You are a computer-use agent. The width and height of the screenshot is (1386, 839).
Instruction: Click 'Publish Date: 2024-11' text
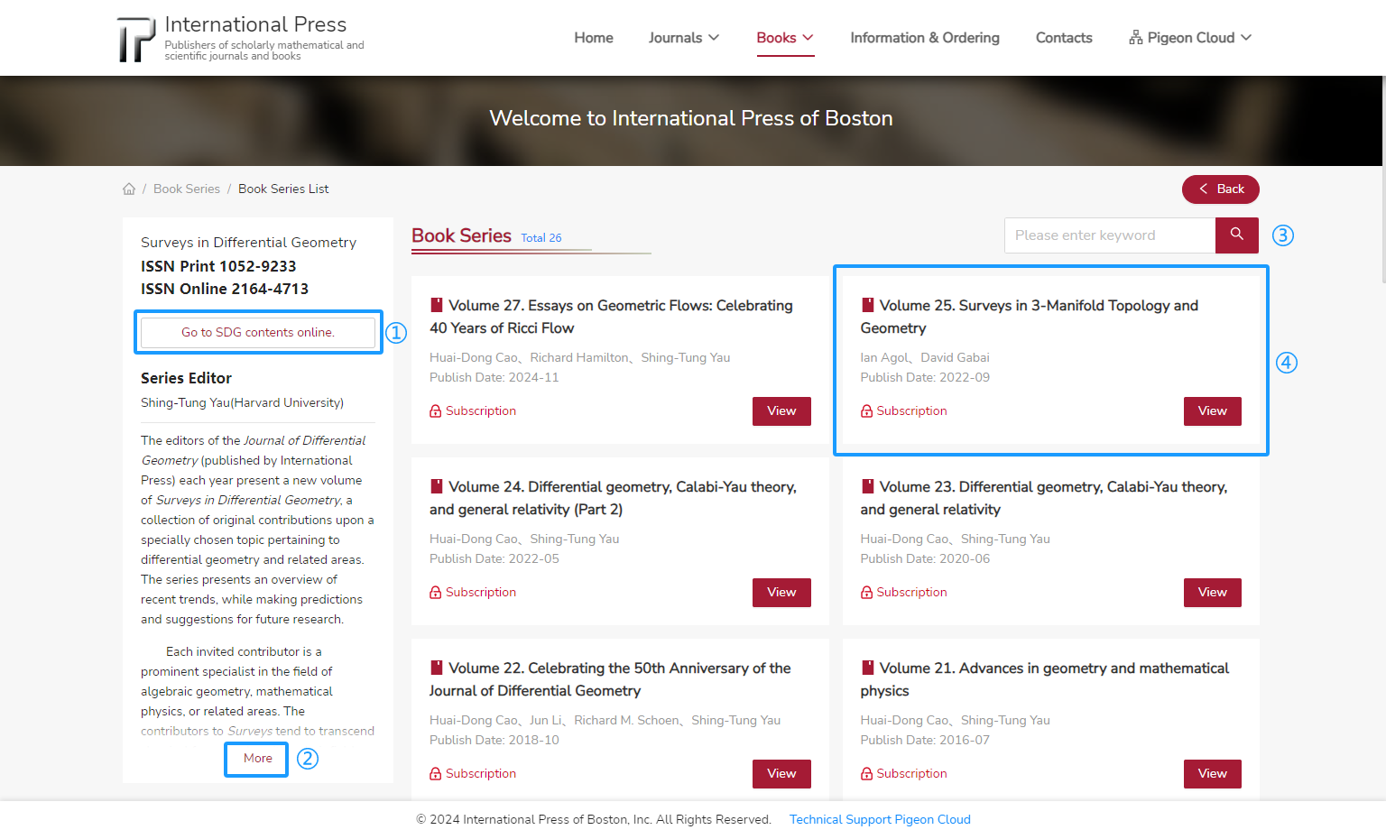point(494,377)
